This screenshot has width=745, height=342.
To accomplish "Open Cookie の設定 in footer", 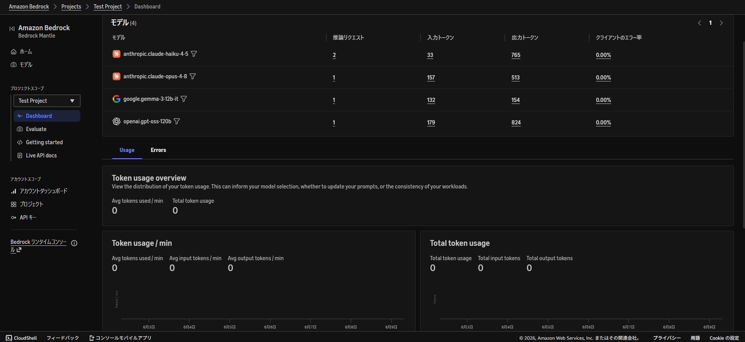I will click(724, 338).
